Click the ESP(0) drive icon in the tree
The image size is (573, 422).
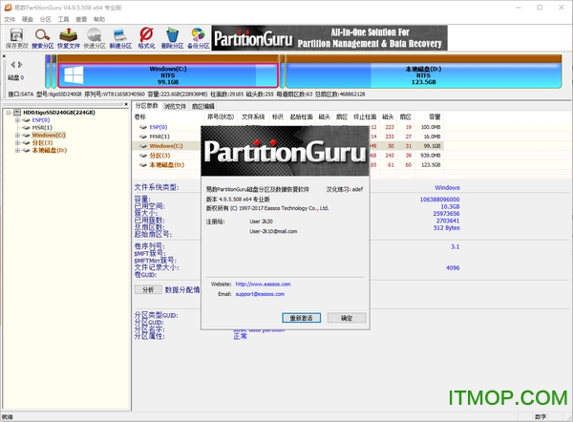point(26,120)
